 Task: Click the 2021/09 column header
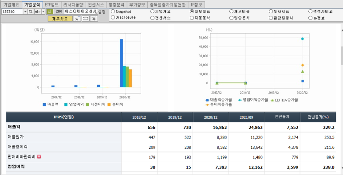247,117
